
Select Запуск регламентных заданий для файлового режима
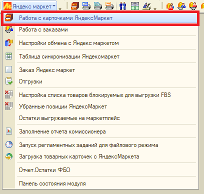point(100,145)
